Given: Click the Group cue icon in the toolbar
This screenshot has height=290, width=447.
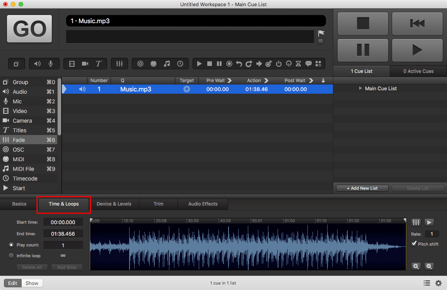Looking at the screenshot, I should [16, 64].
